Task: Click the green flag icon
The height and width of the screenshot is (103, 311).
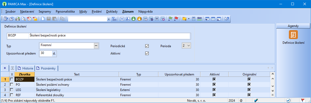Action: (170, 19)
